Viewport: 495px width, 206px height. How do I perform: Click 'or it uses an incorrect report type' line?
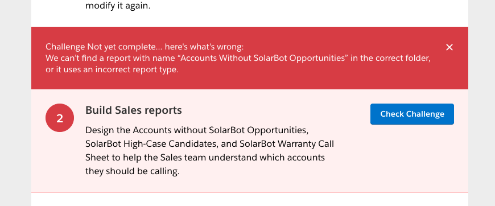(x=112, y=69)
